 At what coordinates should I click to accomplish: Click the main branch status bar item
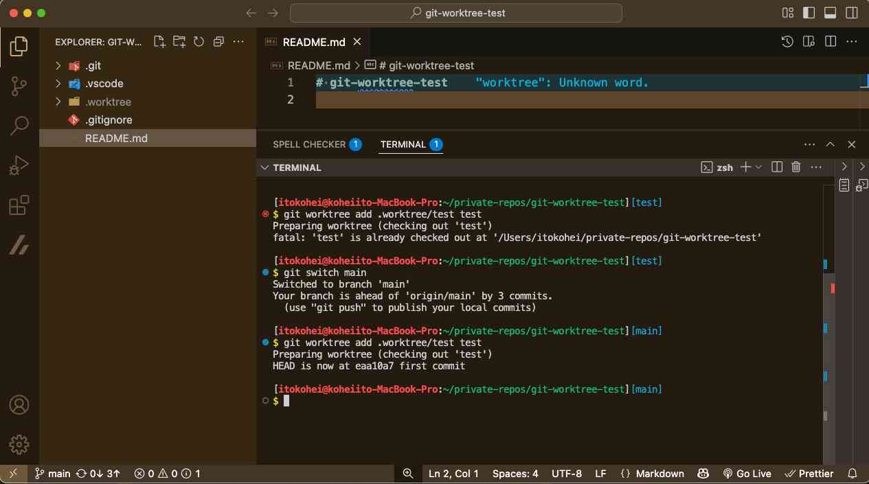click(53, 474)
